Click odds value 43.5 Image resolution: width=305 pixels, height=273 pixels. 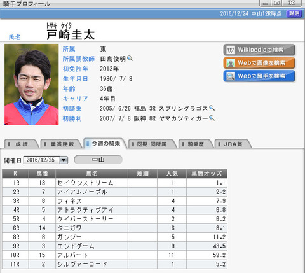click(x=219, y=246)
